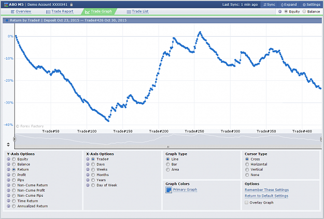The image size is (324, 219).
Task: Click the vertical resize arrows below the Y-axis
Action: click(x=8, y=144)
